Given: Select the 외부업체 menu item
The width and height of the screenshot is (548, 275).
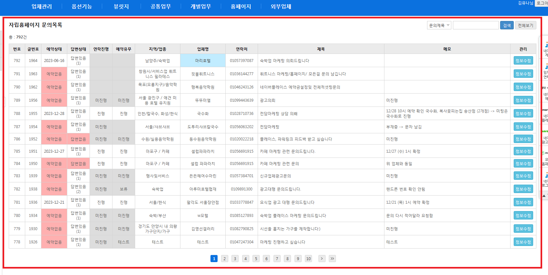Looking at the screenshot, I should (281, 6).
